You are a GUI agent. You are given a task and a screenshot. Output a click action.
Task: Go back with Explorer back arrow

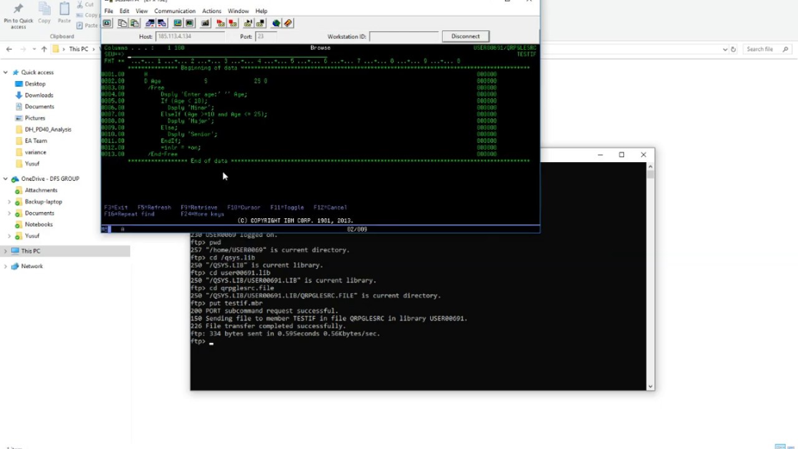9,49
